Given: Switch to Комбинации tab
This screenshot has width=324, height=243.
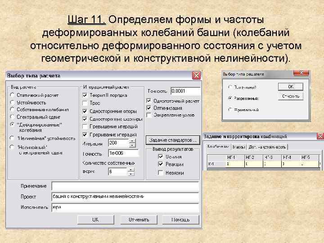Looking at the screenshot, I should tap(218, 147).
